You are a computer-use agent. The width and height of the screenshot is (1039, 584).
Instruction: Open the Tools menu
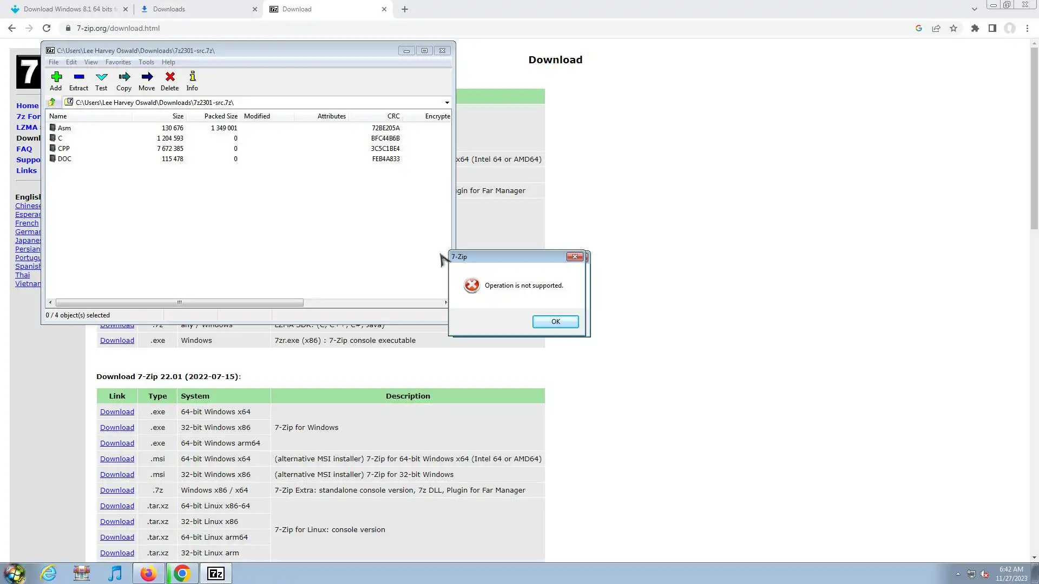pos(146,62)
